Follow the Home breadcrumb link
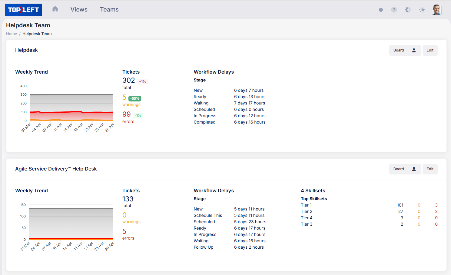 (12, 34)
